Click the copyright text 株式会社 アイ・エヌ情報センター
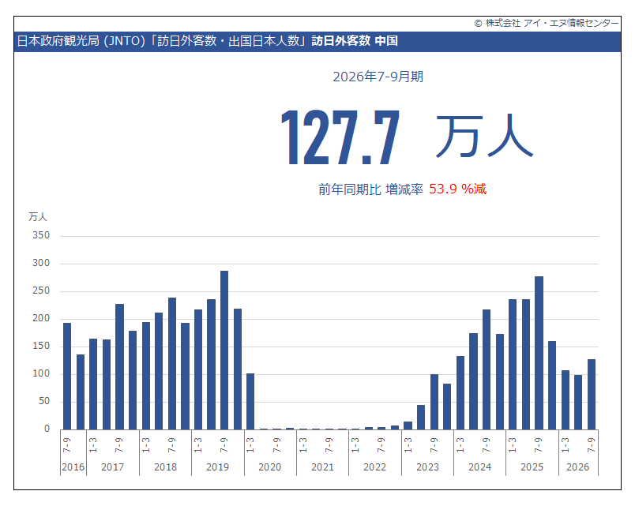 tap(547, 23)
